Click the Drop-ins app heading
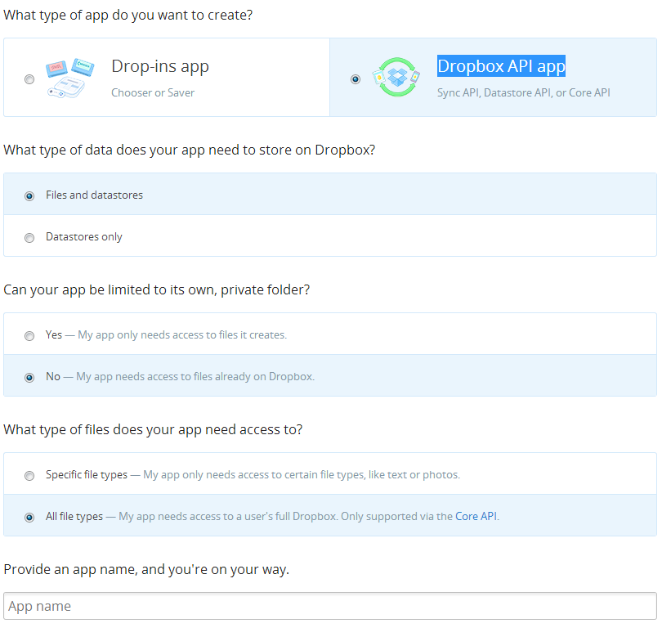 160,66
